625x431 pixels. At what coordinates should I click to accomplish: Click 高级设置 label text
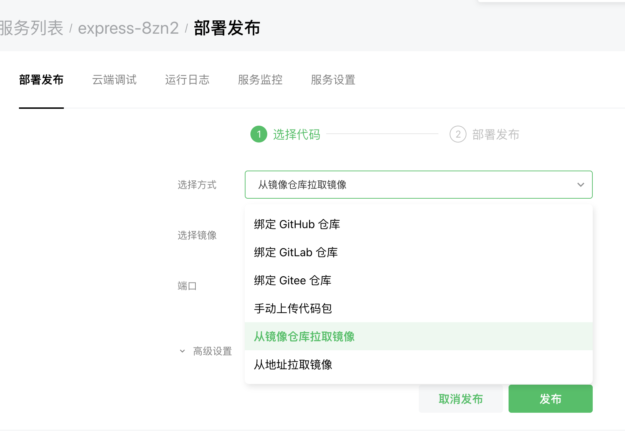point(213,351)
